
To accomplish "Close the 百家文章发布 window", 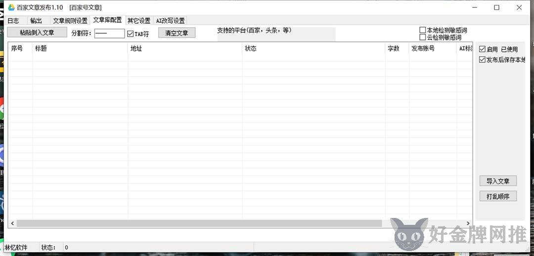I will (519, 7).
